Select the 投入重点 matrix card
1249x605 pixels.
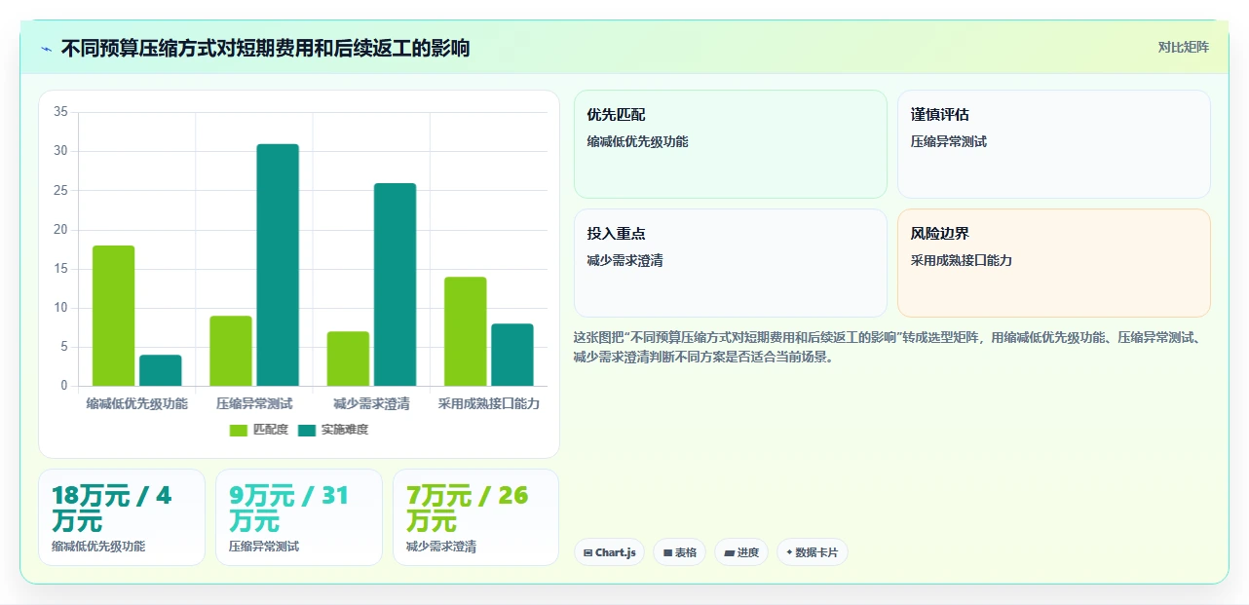(731, 263)
